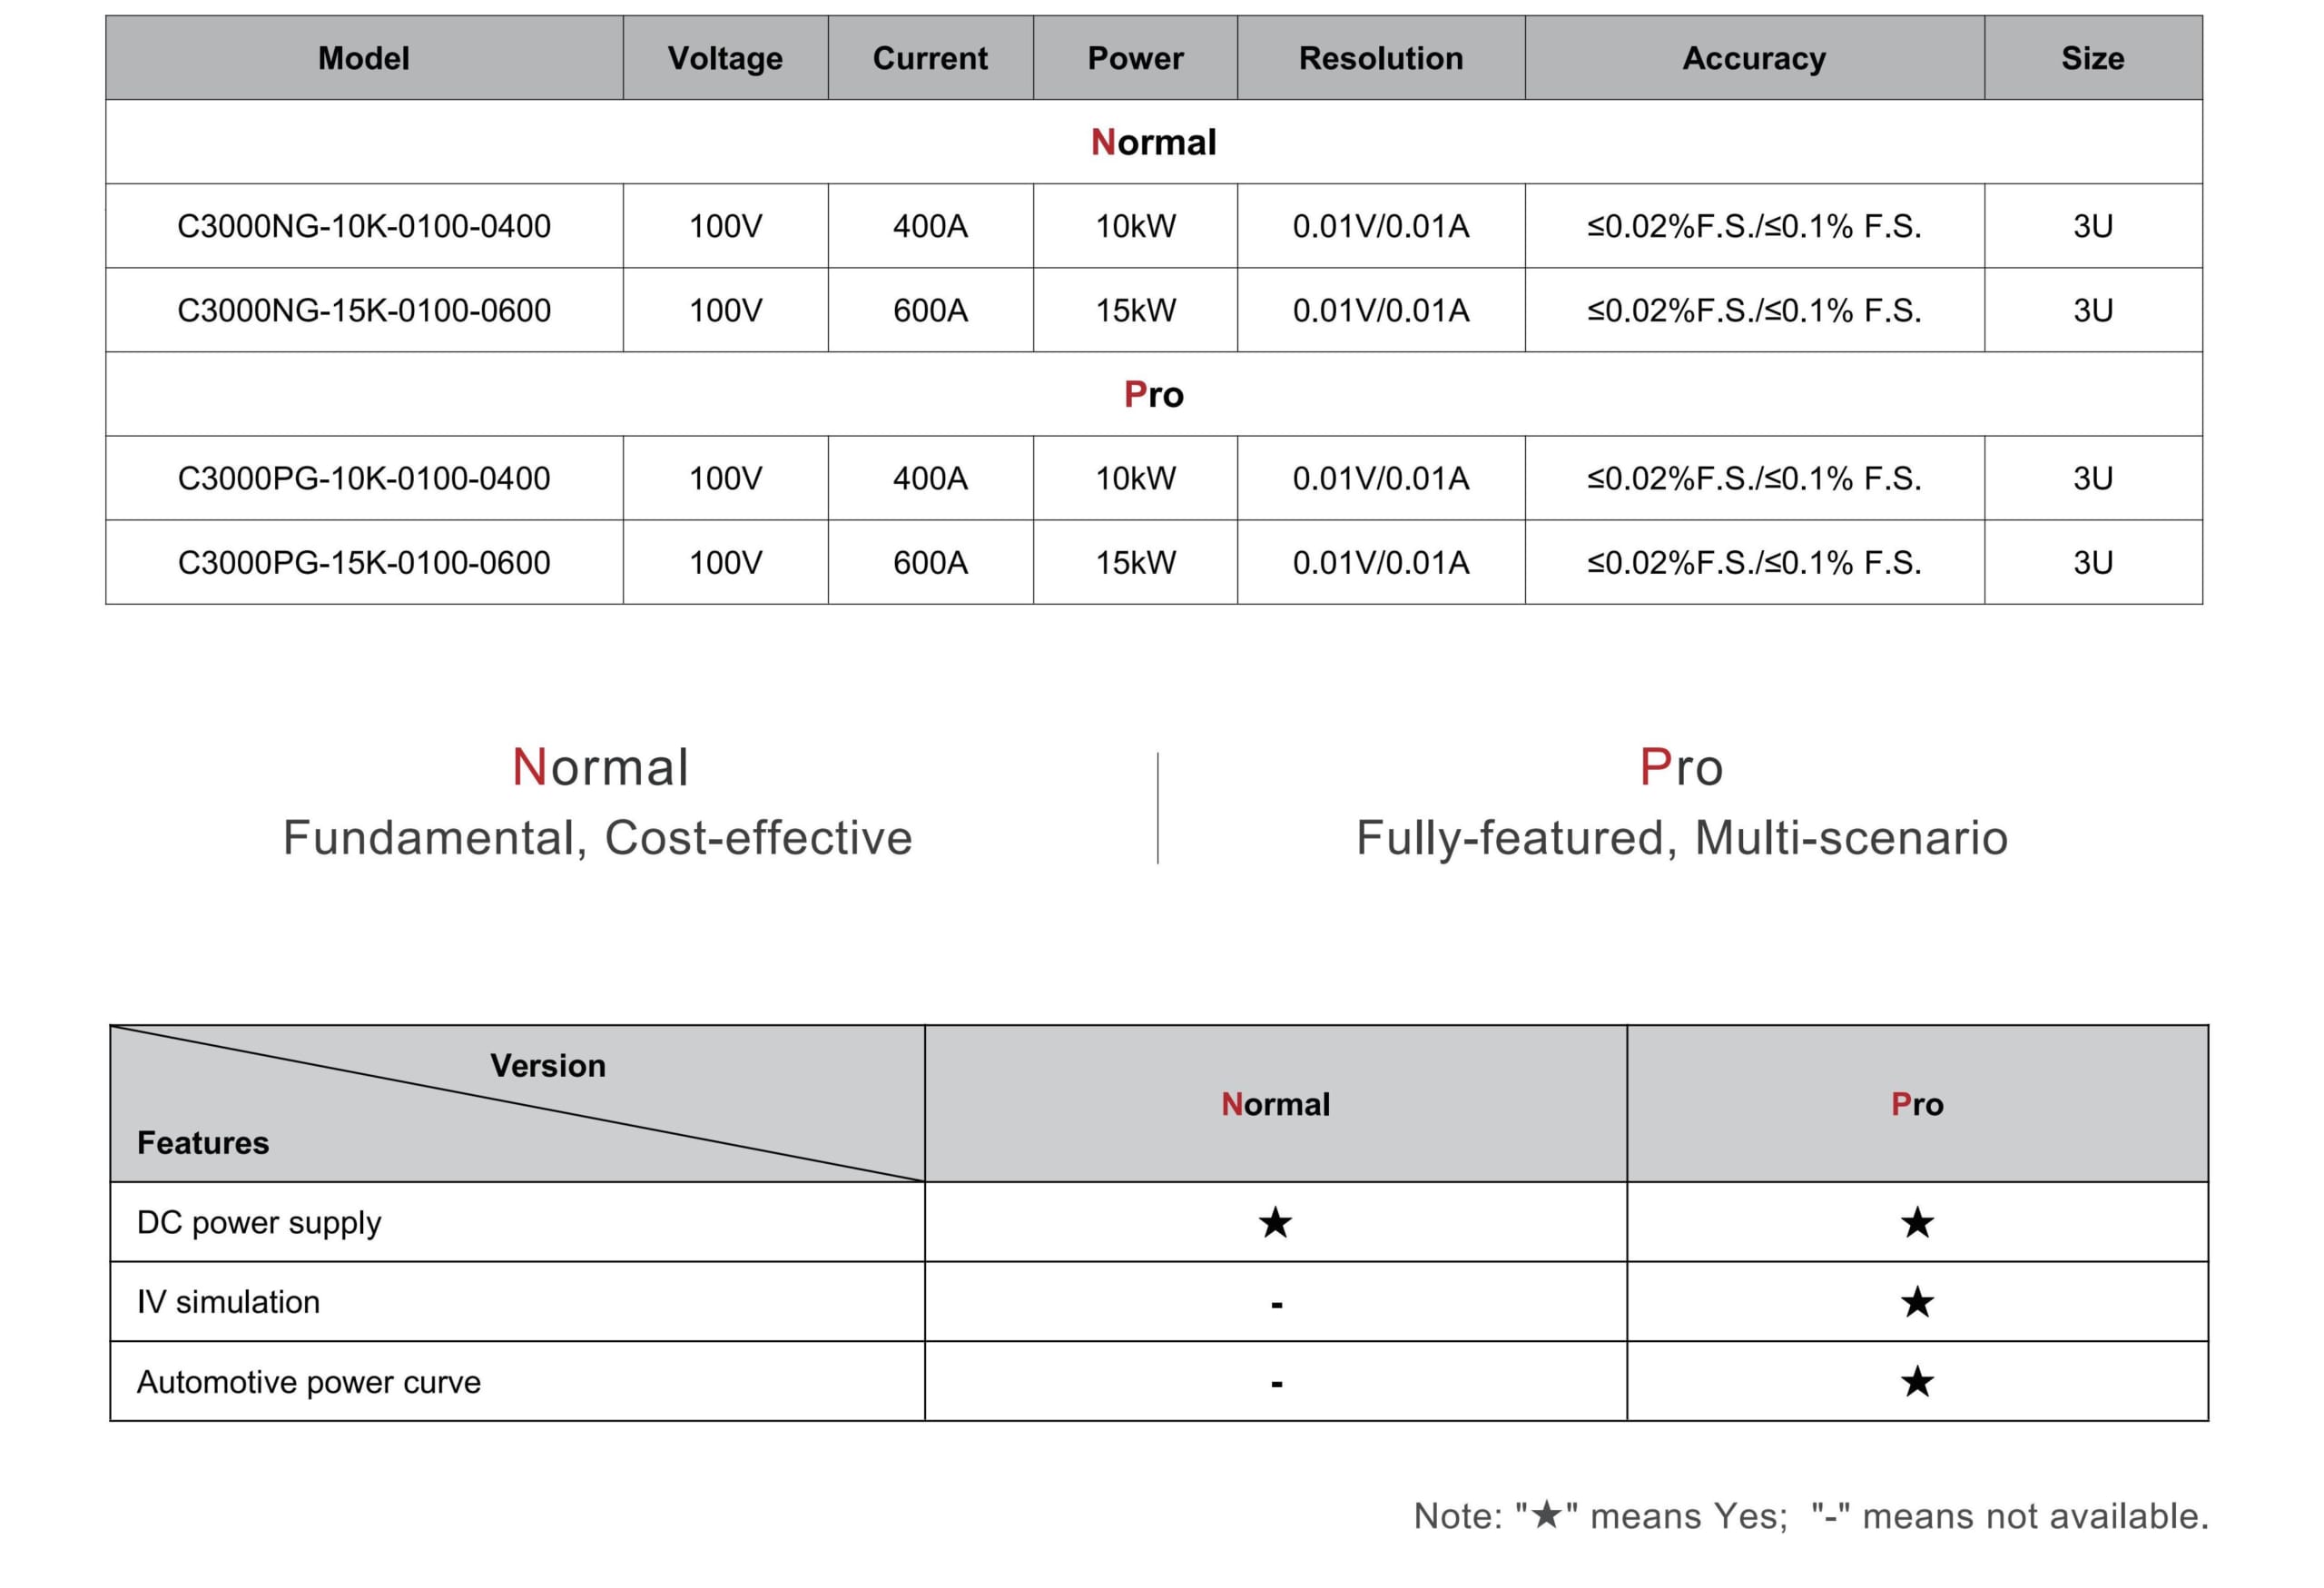Click the star for Normal DC power supply
This screenshot has width=2324, height=1588.
pos(1275,1222)
